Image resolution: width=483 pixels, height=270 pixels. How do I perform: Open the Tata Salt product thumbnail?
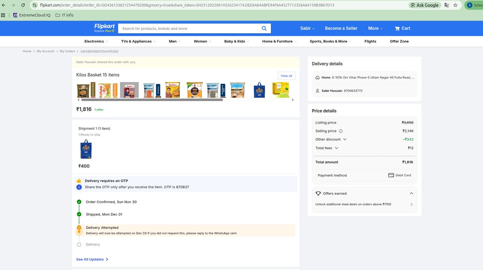pyautogui.click(x=195, y=90)
